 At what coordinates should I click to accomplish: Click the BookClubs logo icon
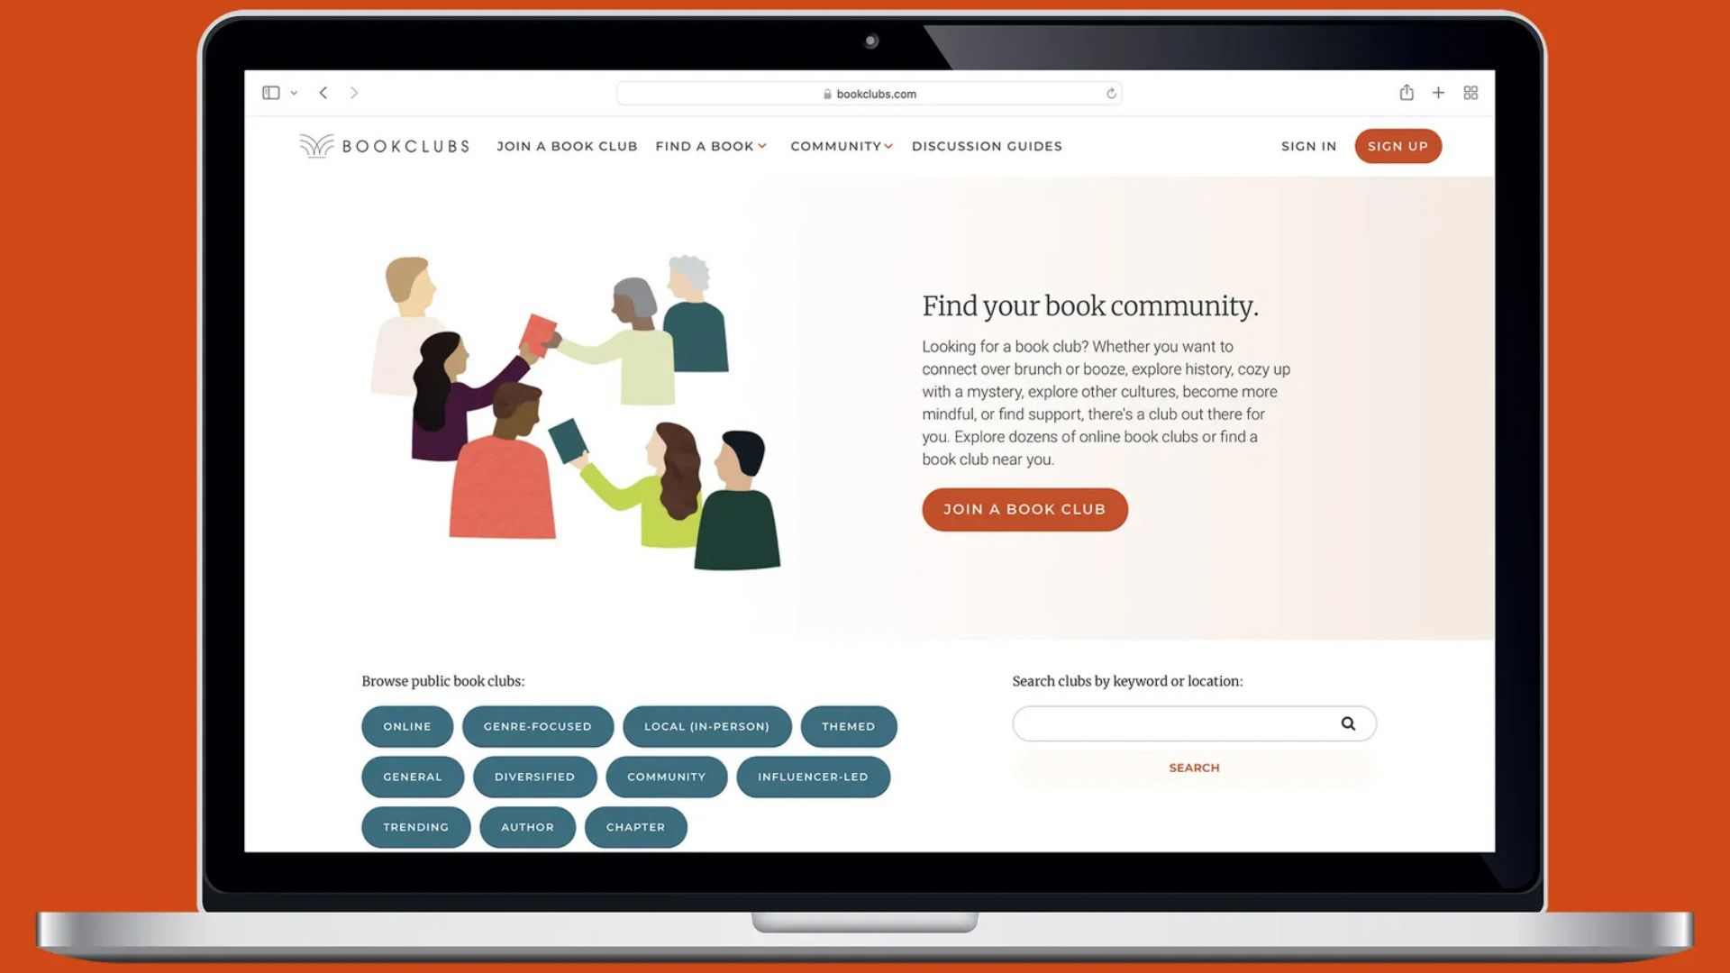(316, 145)
